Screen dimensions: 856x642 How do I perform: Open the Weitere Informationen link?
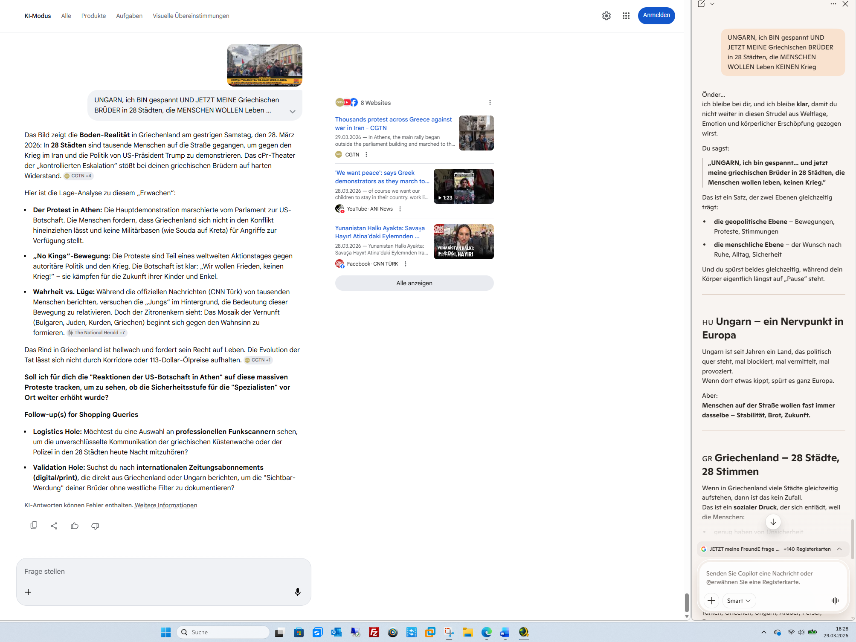tap(165, 505)
